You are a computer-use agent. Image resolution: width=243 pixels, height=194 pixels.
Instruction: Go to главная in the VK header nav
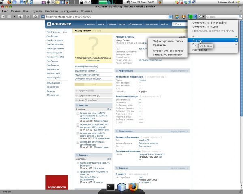click(x=90, y=24)
